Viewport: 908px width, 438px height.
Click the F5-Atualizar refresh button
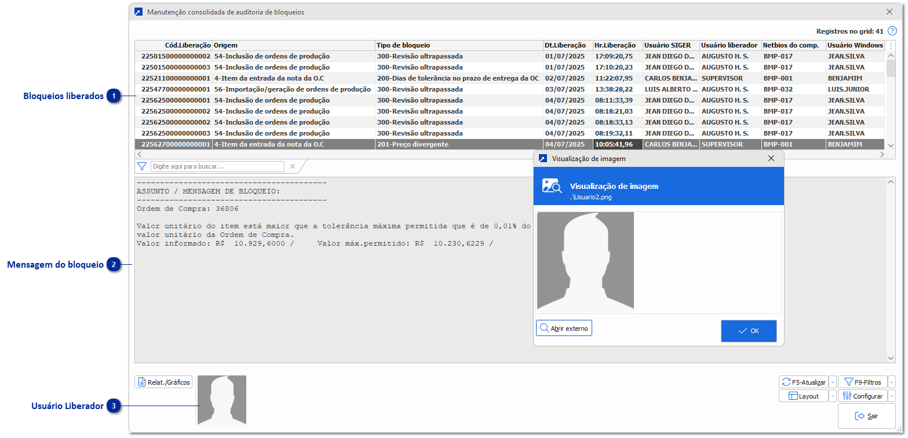[803, 382]
